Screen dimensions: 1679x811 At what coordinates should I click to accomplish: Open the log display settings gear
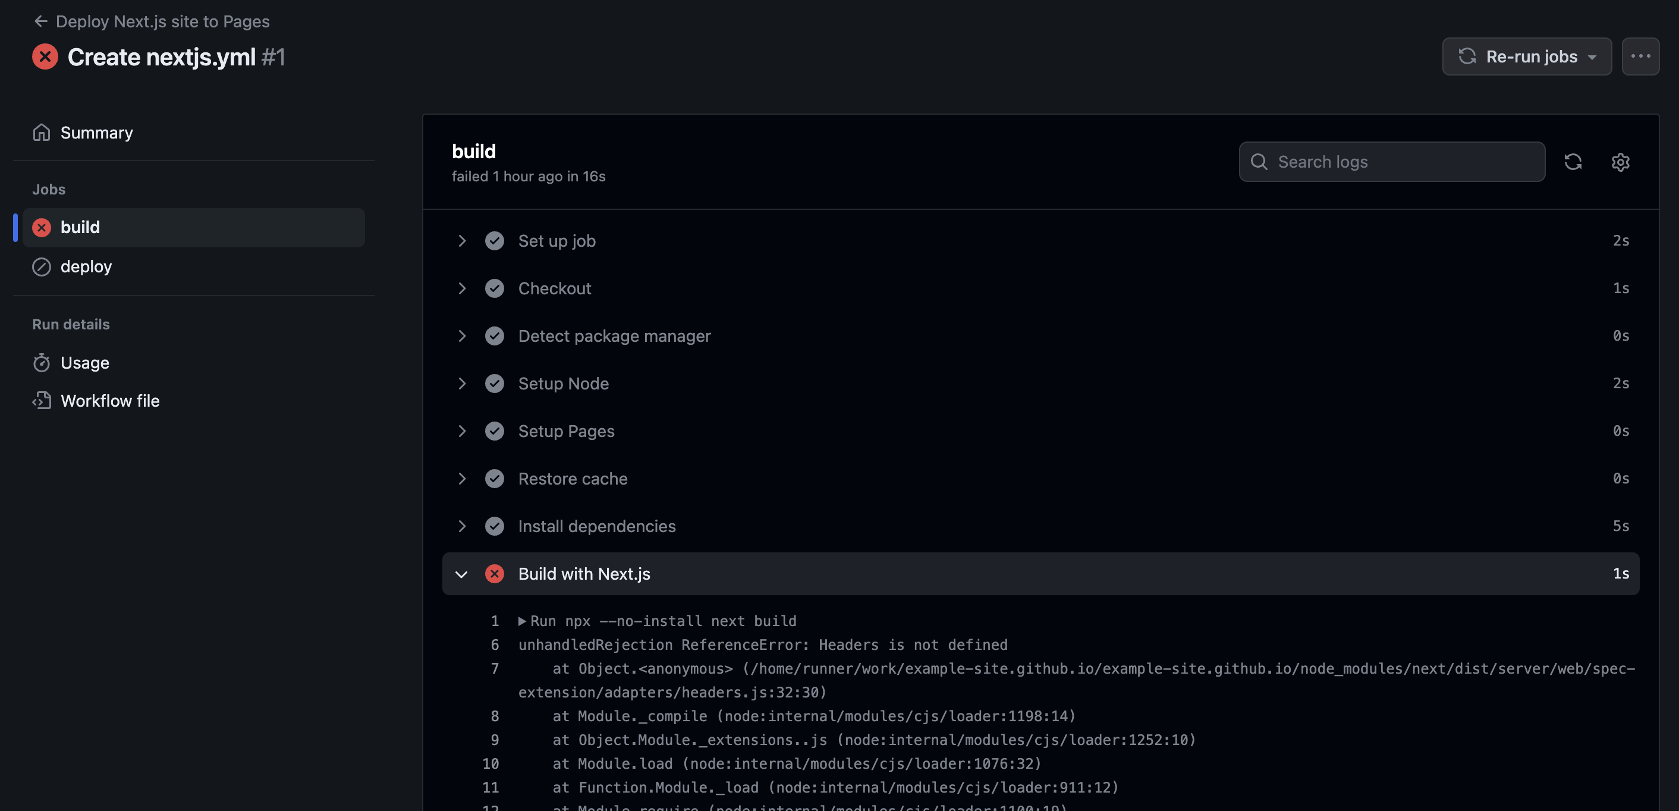(1620, 162)
